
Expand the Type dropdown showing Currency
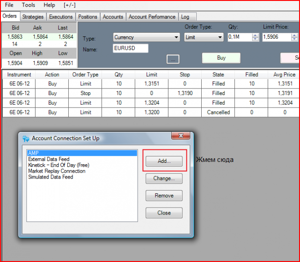146,37
